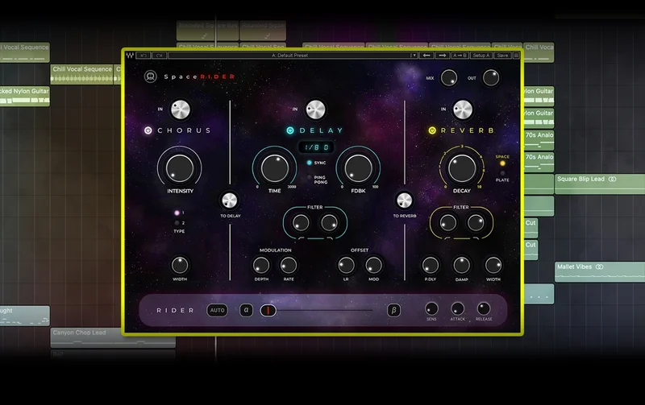Click the Delay filter left knob
The width and height of the screenshot is (645, 405).
pyautogui.click(x=301, y=222)
